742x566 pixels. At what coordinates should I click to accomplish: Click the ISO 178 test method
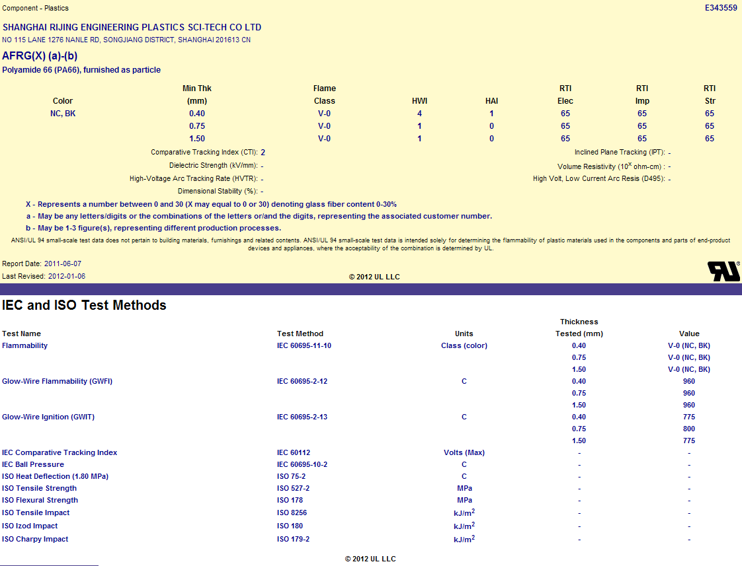290,500
